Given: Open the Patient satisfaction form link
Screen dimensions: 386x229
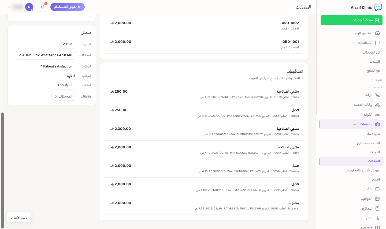Looking at the screenshot, I should 56,66.
